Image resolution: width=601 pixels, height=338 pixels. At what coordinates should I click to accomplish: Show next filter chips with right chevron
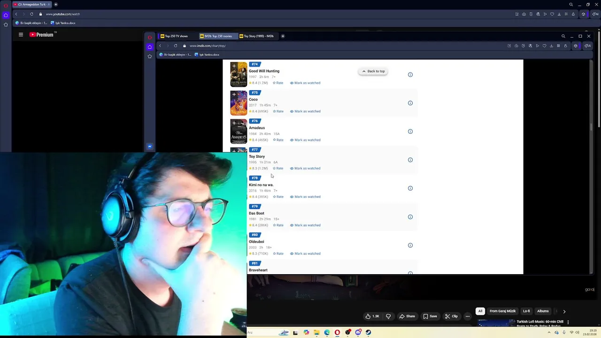coord(564,311)
